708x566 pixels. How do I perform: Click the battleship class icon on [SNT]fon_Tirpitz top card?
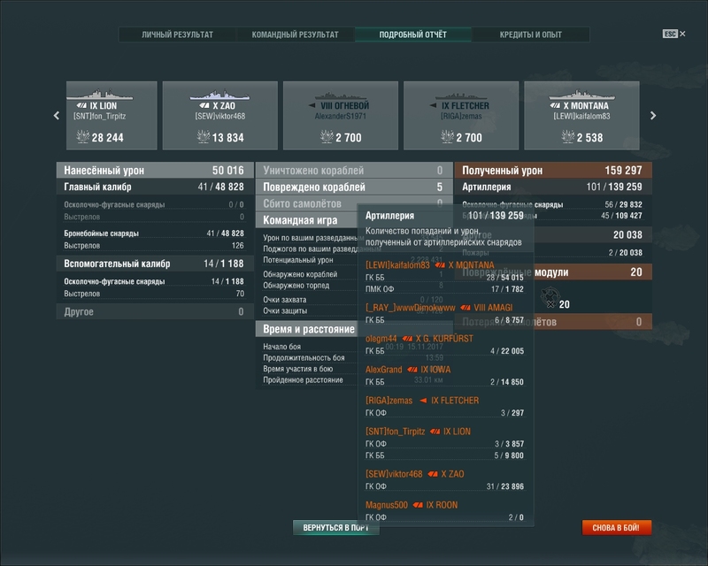pos(81,105)
